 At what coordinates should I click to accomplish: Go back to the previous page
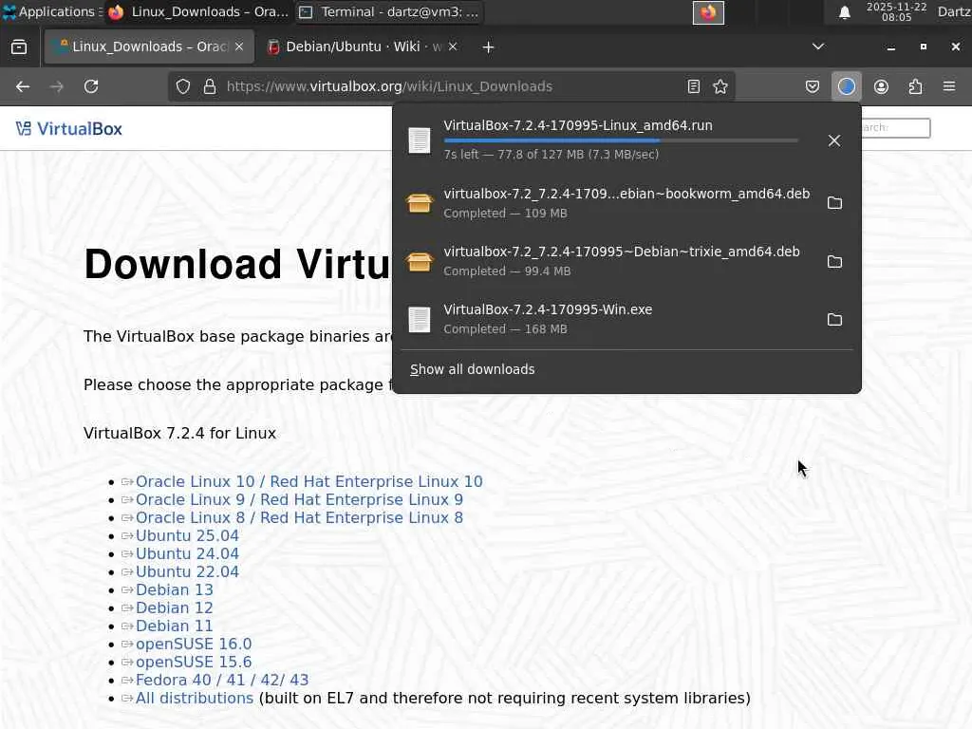(23, 86)
